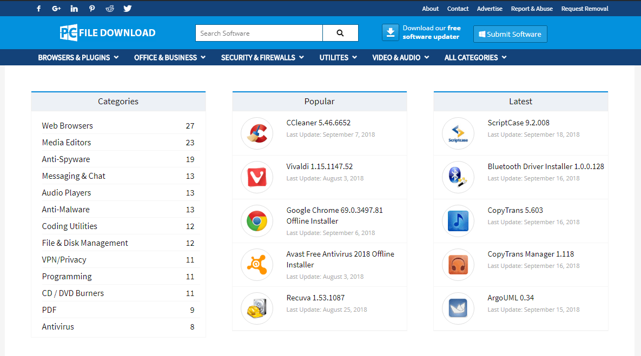This screenshot has width=641, height=356.
Task: Open the Coding Utilities category
Action: tap(69, 226)
